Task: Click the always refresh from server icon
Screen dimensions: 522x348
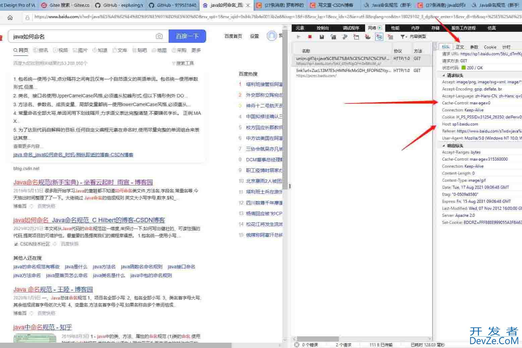Action: [x=333, y=37]
